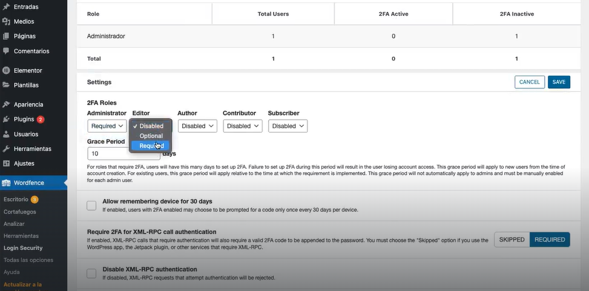This screenshot has width=589, height=291.
Task: Click the Plugins plug icon
Action: (x=6, y=119)
